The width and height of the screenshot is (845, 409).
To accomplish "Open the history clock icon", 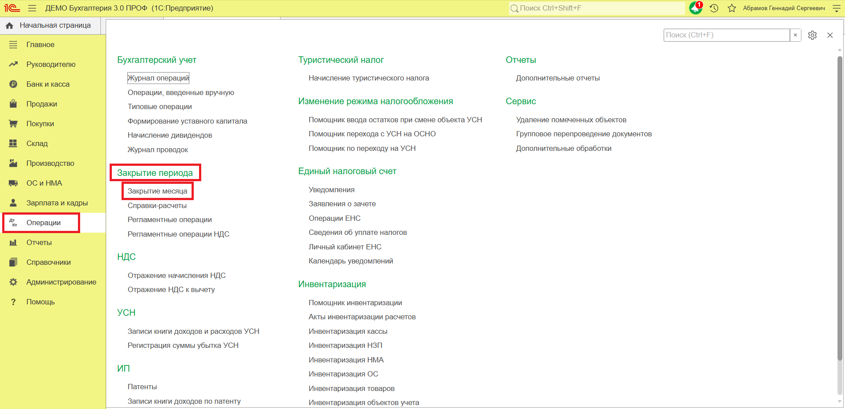I will click(714, 8).
